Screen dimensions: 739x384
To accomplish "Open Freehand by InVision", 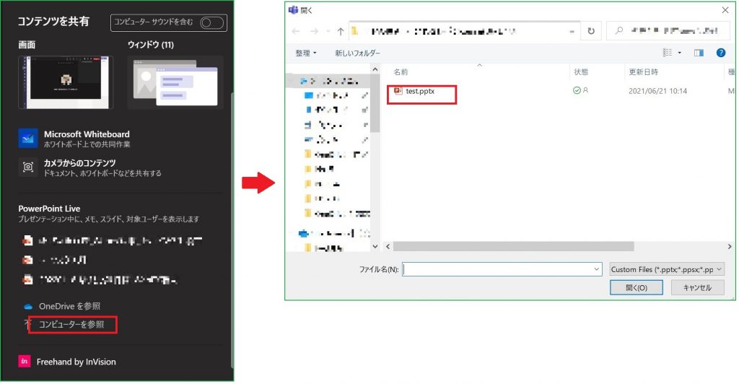I will click(x=76, y=362).
